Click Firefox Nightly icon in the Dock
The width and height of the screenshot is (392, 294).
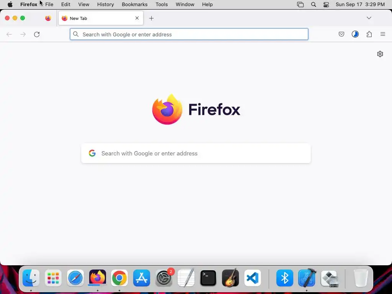[x=98, y=278]
